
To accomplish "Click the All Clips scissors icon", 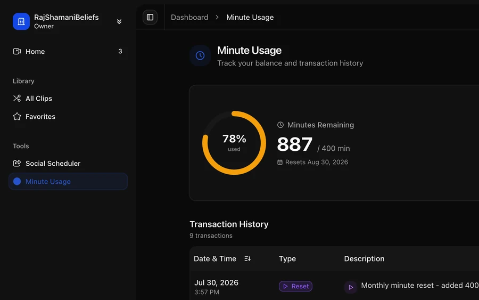I will pos(17,98).
